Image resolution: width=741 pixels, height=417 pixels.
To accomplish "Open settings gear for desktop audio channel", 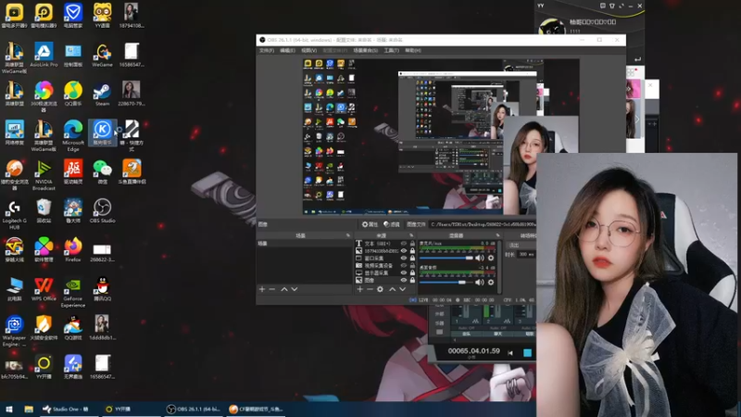I will point(491,283).
